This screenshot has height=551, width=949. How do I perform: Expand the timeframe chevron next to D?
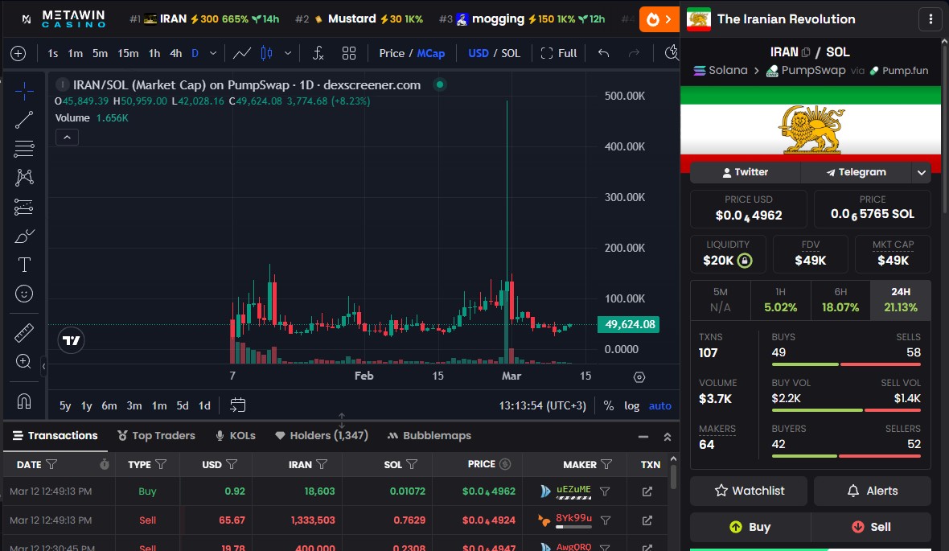click(212, 52)
